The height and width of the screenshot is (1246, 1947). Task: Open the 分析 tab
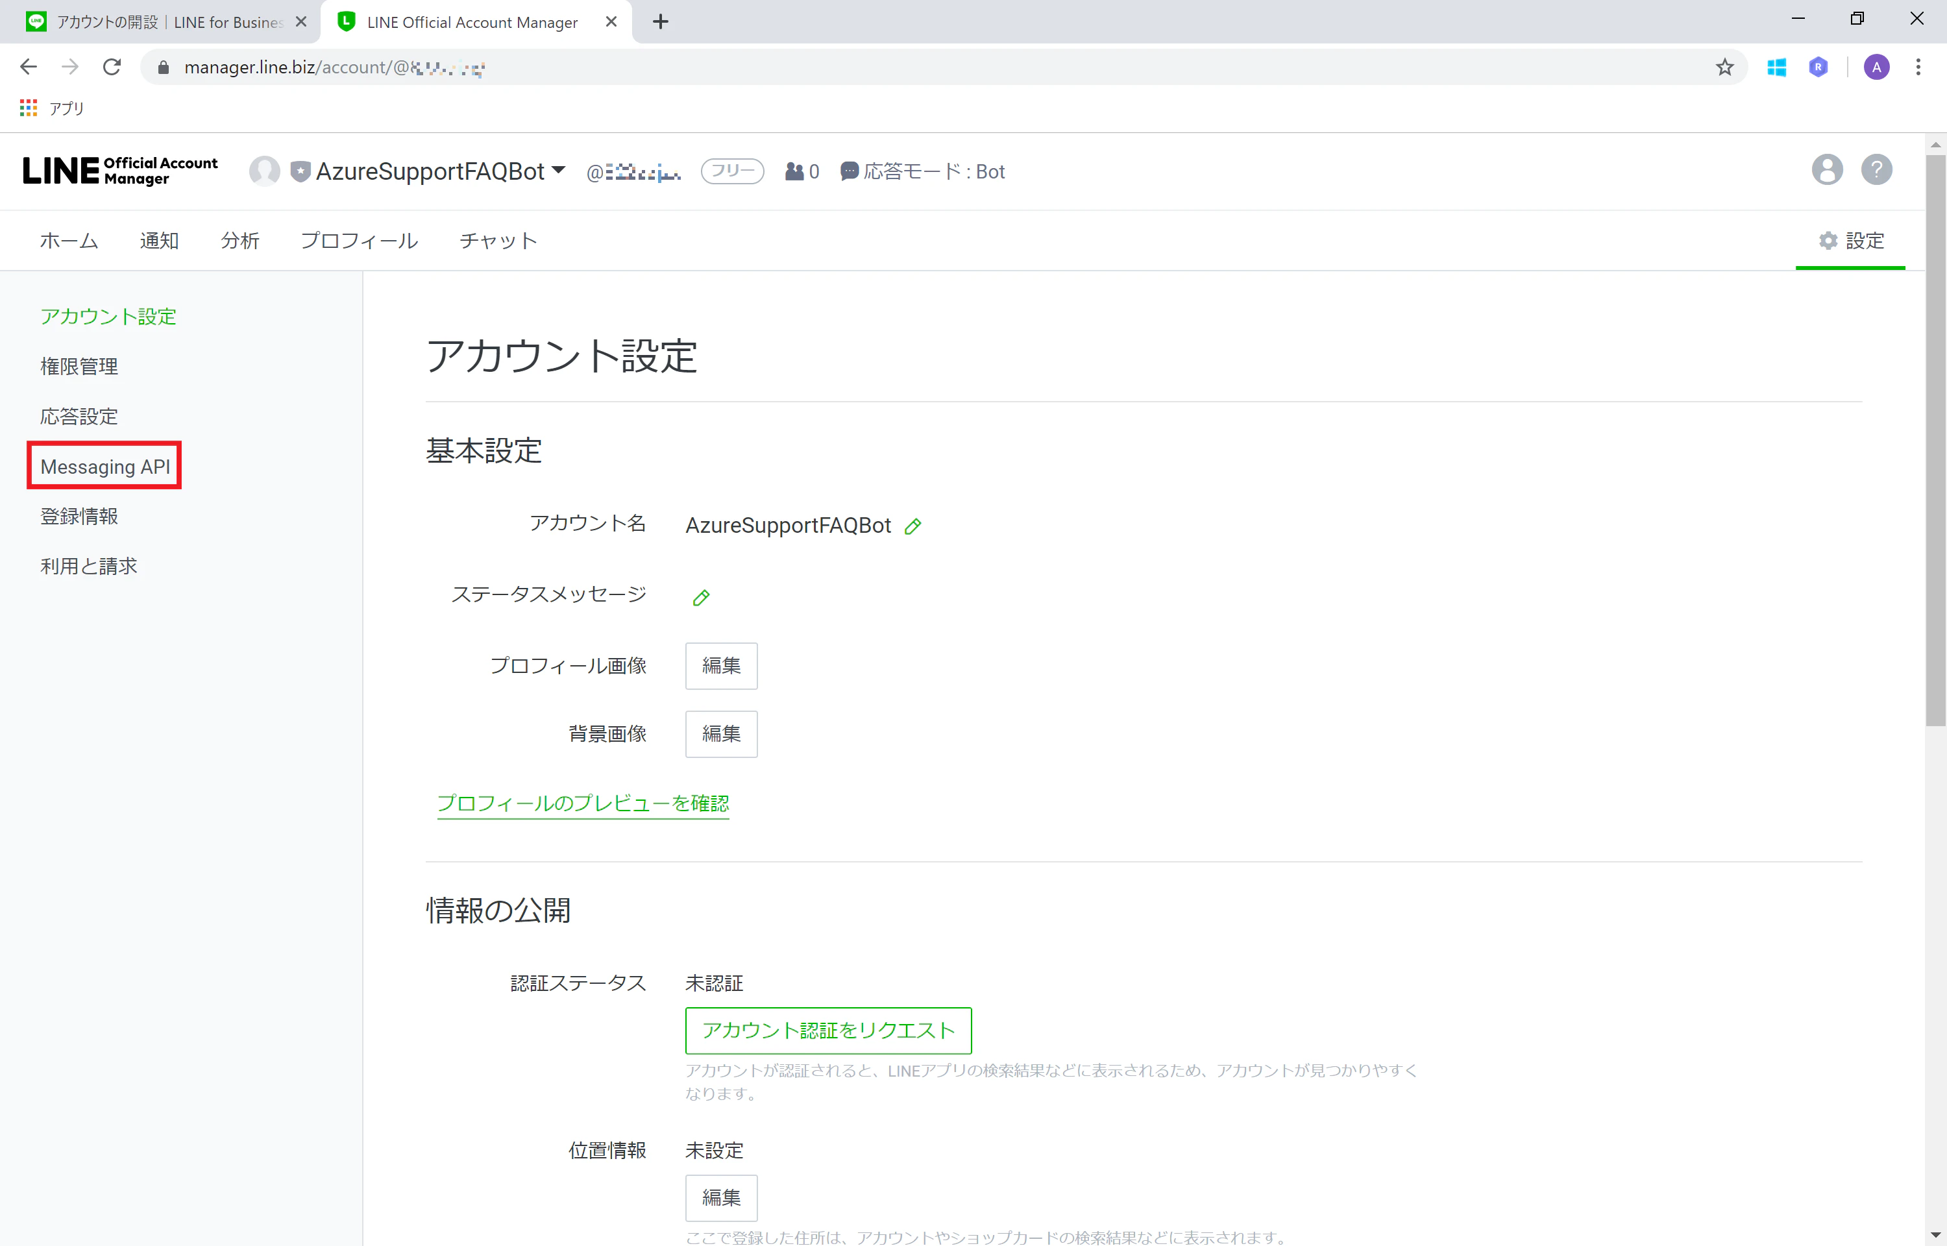tap(239, 240)
